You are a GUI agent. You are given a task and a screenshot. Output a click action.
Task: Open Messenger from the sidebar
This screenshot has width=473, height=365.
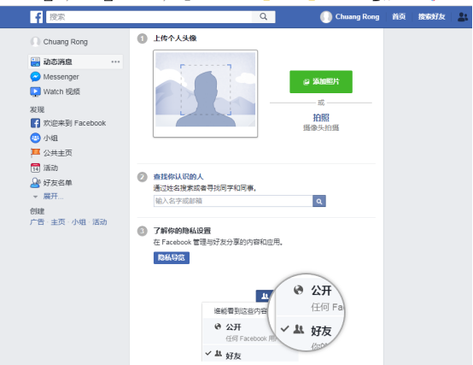[55, 77]
